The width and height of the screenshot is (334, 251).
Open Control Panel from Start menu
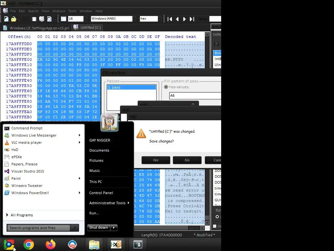click(101, 193)
